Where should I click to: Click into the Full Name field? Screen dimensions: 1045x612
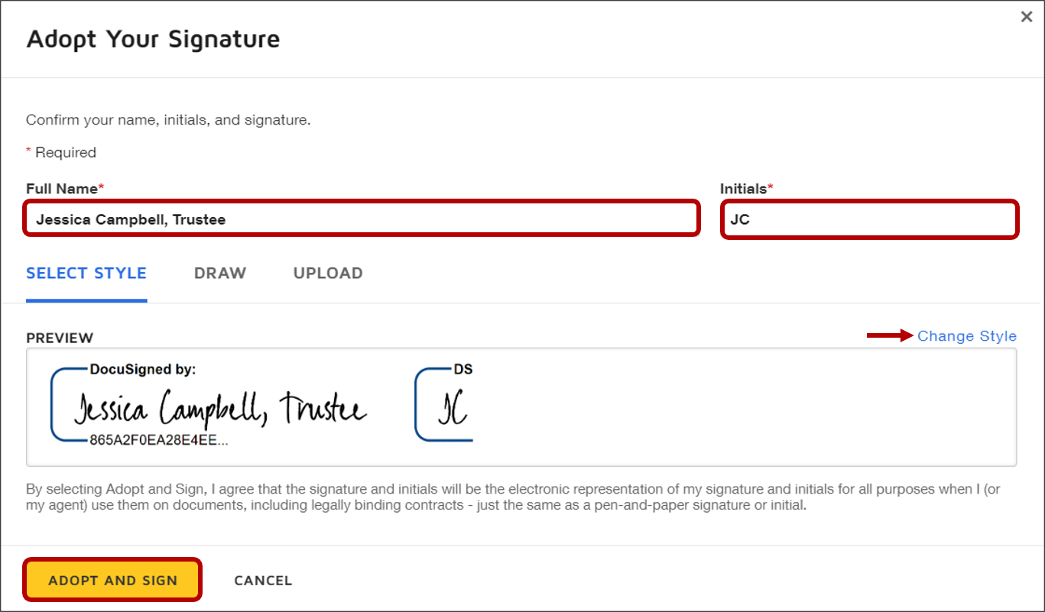[x=362, y=219]
